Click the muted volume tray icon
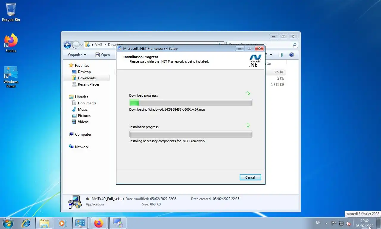The width and height of the screenshot is (381, 229). click(348, 223)
